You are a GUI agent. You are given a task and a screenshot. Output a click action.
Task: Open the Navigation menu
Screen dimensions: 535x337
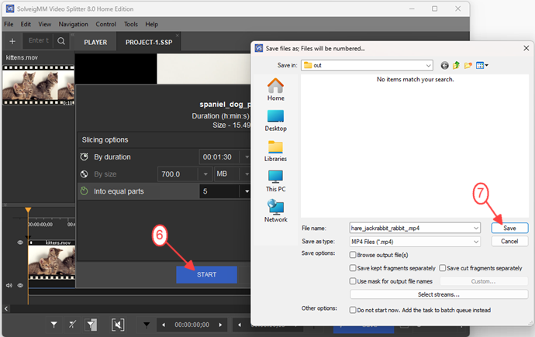74,24
